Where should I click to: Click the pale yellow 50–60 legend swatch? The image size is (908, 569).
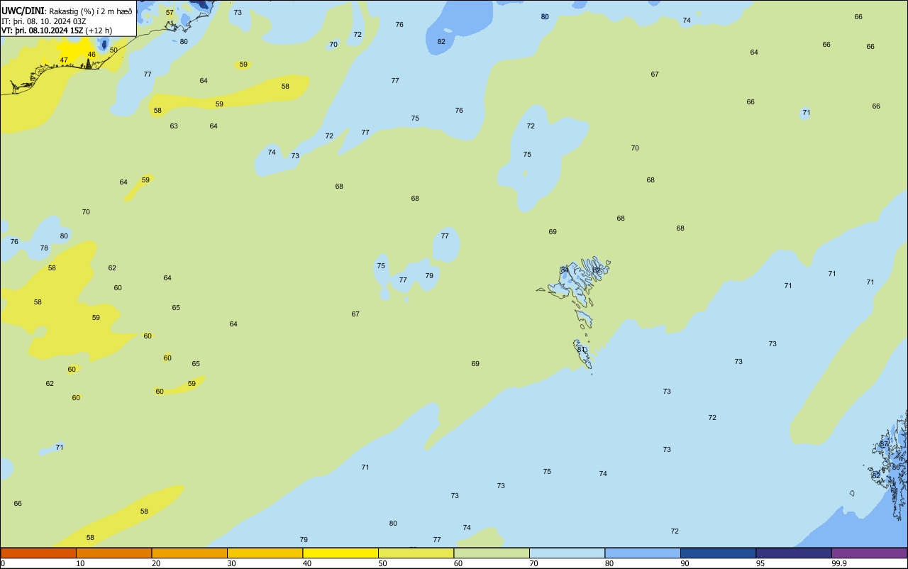[416, 553]
